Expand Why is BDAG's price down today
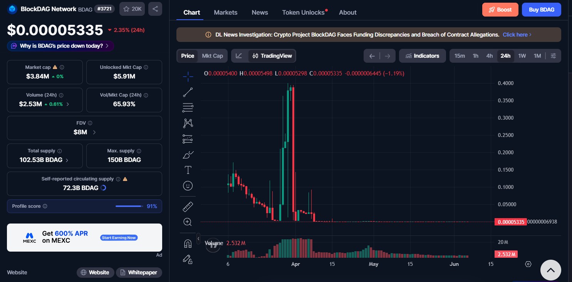572x282 pixels. coord(60,46)
